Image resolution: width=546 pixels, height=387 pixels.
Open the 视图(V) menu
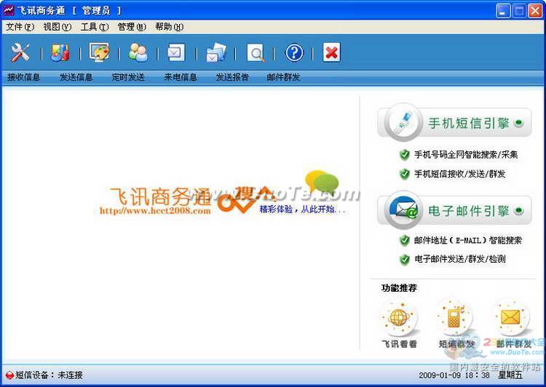tap(57, 27)
